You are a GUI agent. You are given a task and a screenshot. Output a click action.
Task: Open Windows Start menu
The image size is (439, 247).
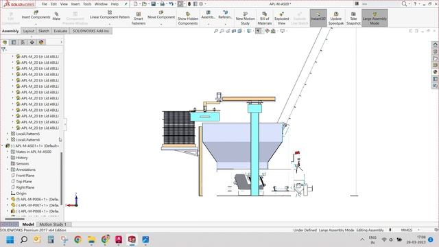[x=10, y=239]
